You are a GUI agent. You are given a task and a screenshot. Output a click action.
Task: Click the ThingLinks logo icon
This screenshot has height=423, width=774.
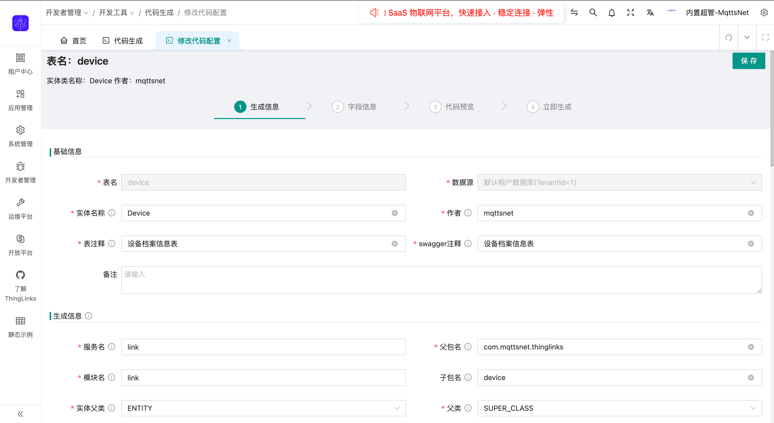click(x=20, y=23)
